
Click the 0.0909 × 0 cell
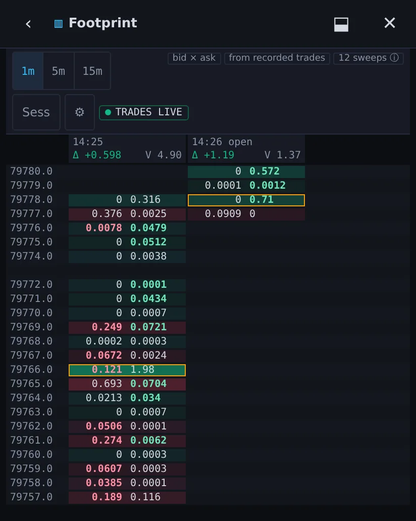(x=246, y=214)
